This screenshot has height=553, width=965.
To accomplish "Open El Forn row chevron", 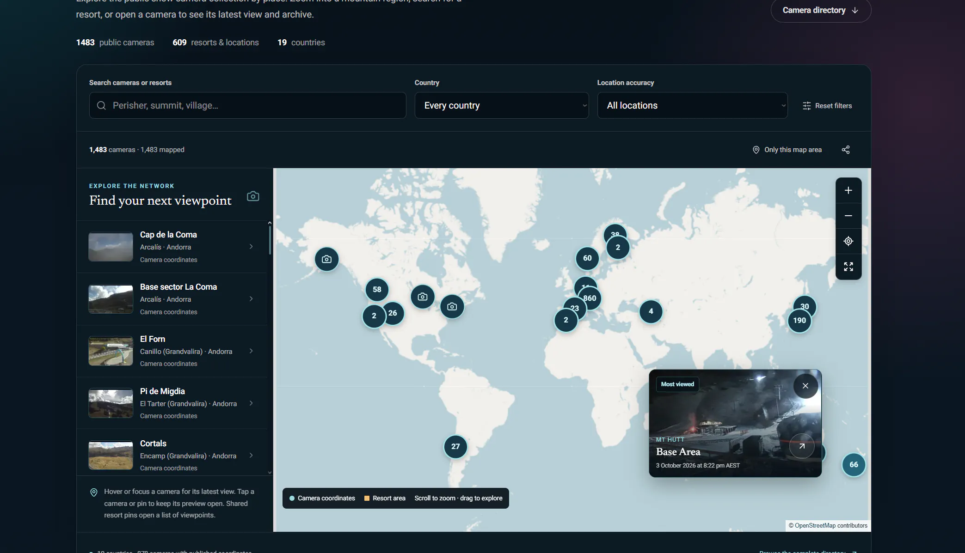I will click(x=251, y=351).
